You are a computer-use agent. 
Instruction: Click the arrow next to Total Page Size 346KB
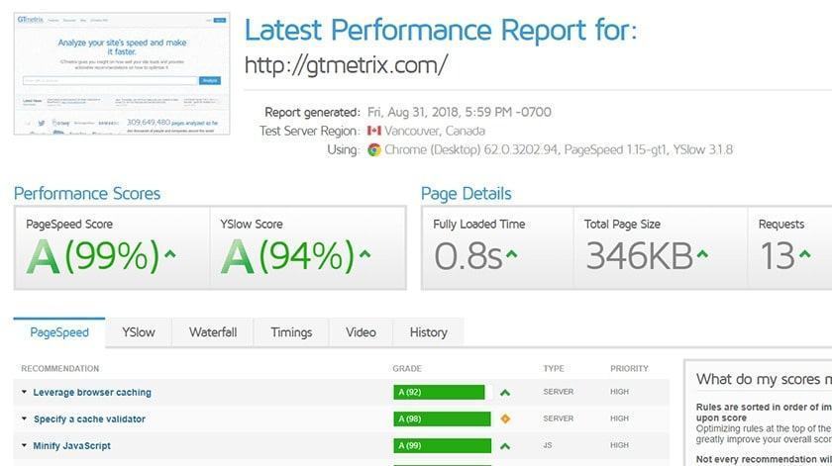[x=702, y=254]
